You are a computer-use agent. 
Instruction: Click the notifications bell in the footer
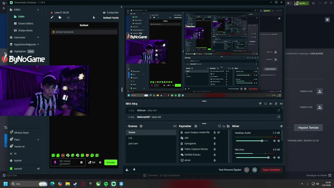point(134,170)
